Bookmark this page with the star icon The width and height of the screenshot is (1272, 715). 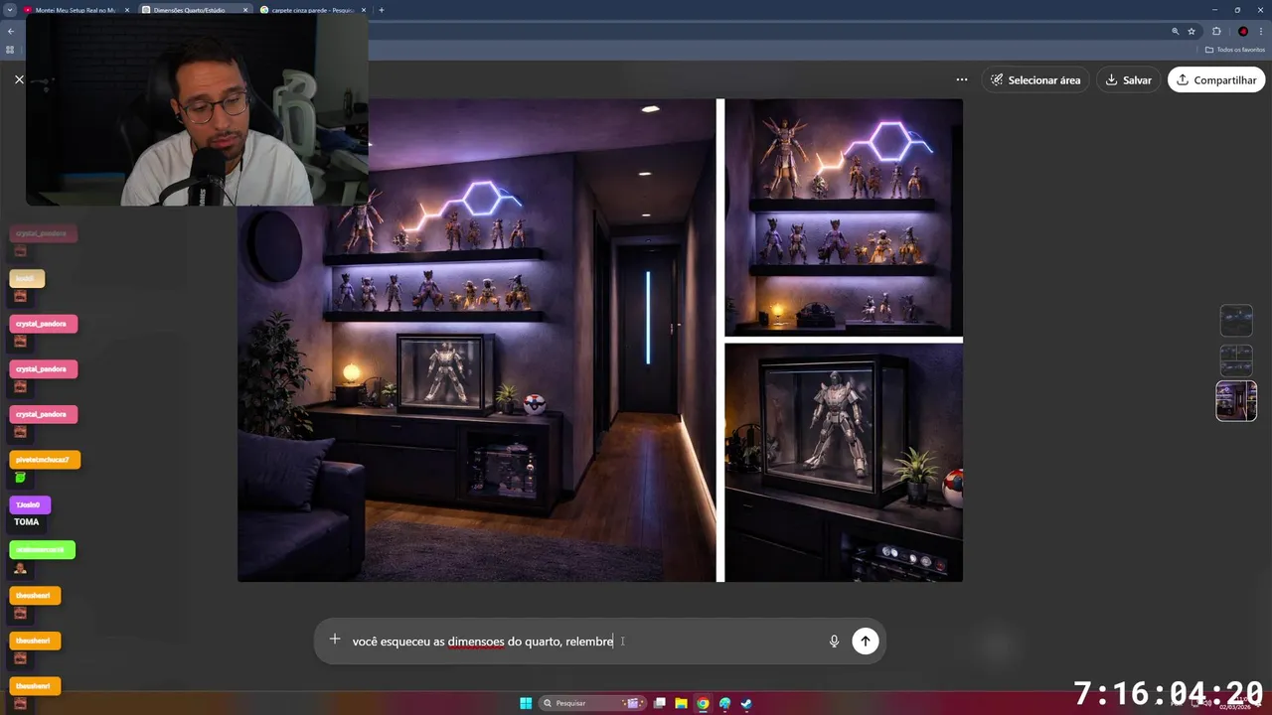click(x=1192, y=31)
